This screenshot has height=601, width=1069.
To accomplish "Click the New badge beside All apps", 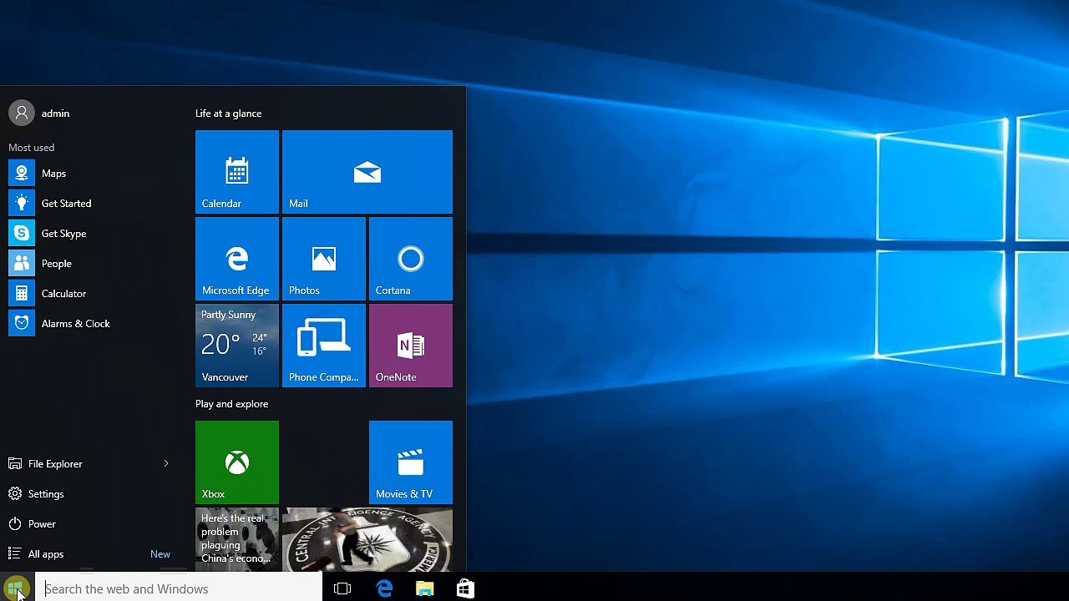I will tap(160, 554).
